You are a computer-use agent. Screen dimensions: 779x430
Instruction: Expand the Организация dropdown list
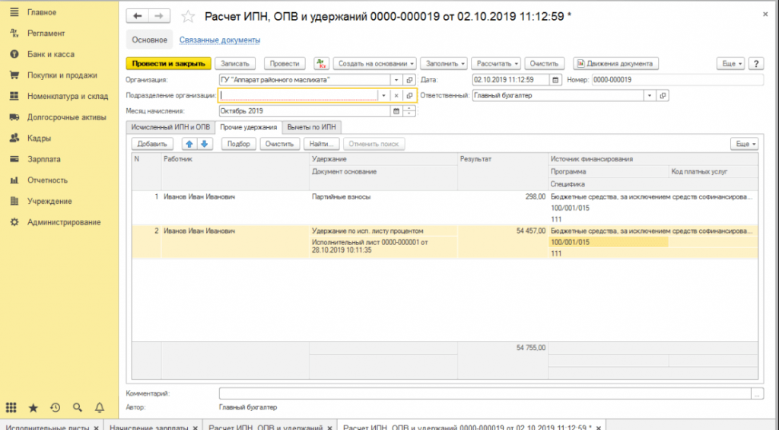396,80
